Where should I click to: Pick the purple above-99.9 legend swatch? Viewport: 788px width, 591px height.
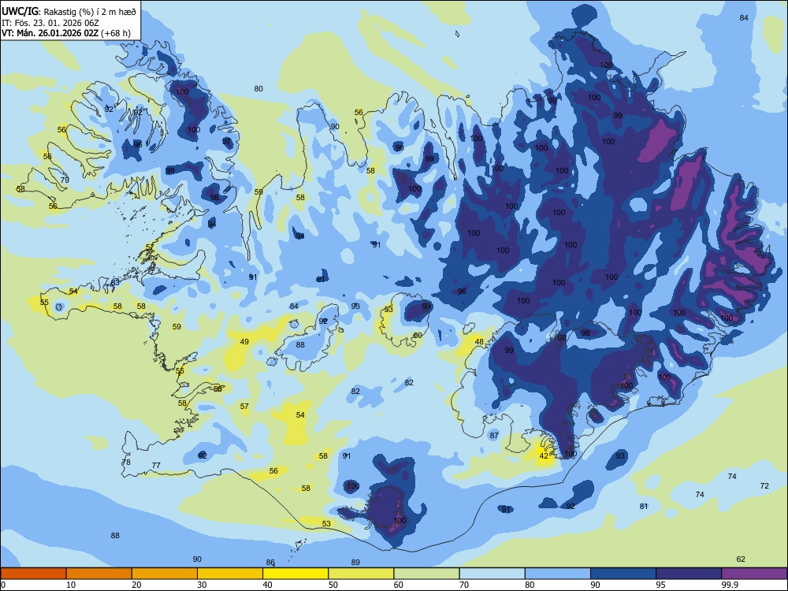click(x=754, y=574)
